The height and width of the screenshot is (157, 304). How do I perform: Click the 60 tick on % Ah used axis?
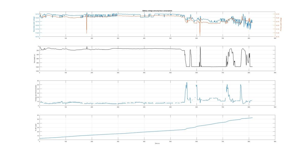pos(38,115)
